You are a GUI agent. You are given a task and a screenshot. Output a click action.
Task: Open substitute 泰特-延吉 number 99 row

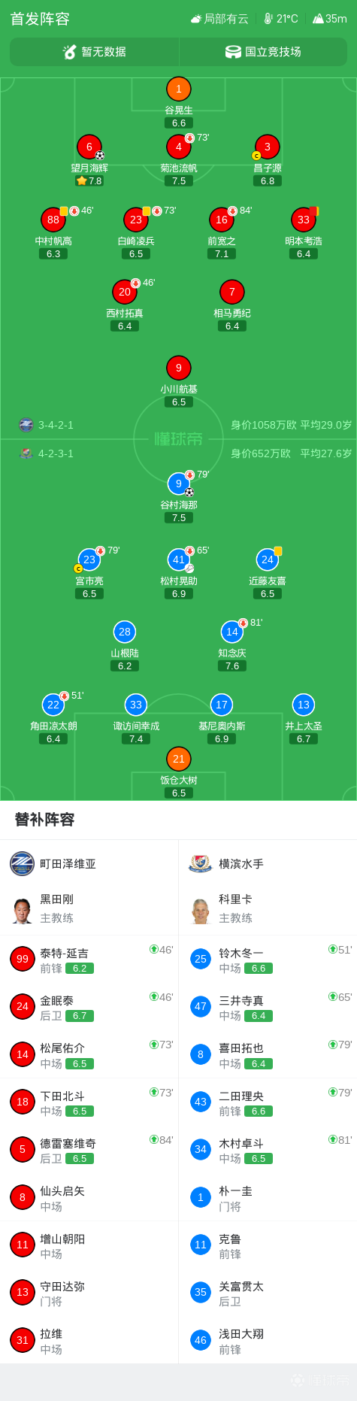[89, 959]
